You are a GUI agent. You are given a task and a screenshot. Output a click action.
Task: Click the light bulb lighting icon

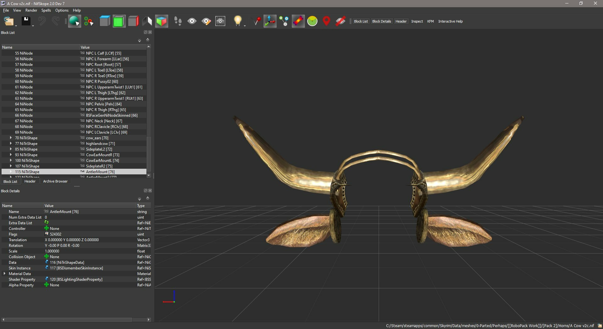coord(238,21)
